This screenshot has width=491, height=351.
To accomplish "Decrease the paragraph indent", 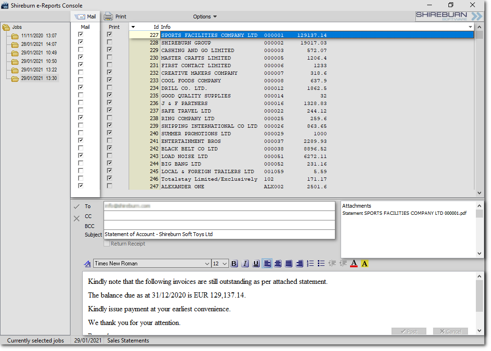I will tap(332, 263).
